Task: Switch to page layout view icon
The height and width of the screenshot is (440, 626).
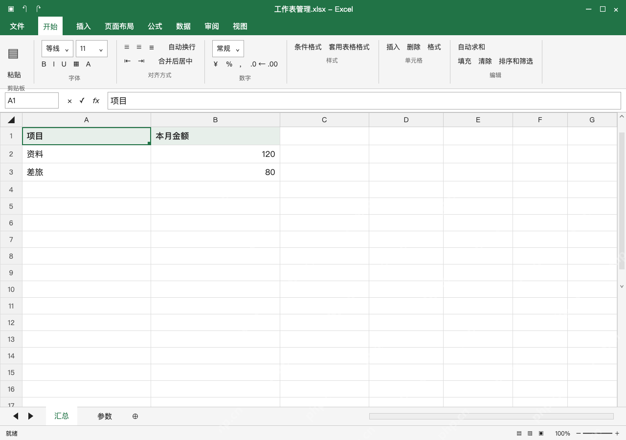Action: [530, 433]
